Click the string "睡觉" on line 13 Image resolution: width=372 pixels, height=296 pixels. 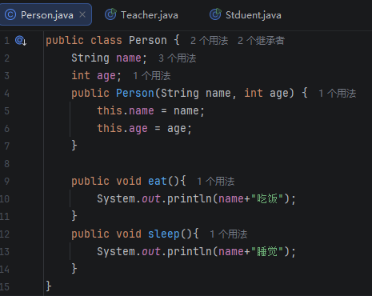(x=267, y=252)
